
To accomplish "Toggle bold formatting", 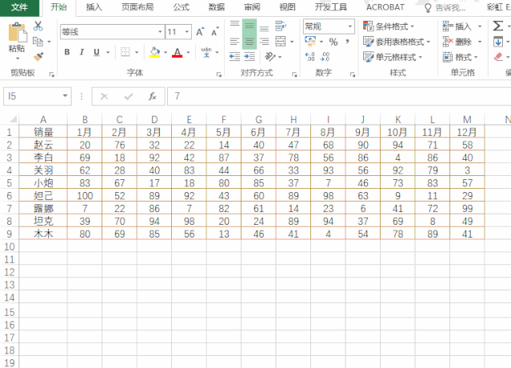I will 67,52.
